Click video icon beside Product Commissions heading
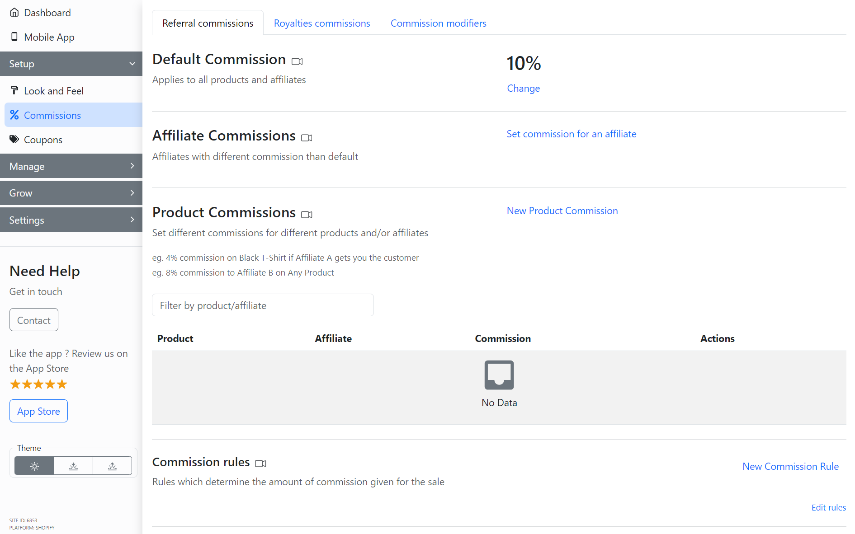Image resolution: width=855 pixels, height=534 pixels. [307, 215]
